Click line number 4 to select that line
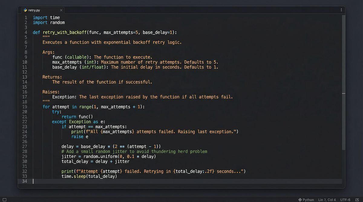This screenshot has height=202, width=363. [25, 32]
